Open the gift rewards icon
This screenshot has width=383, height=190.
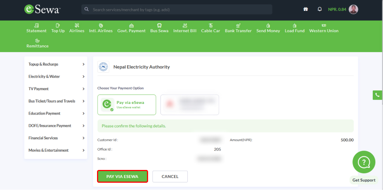coord(306,9)
